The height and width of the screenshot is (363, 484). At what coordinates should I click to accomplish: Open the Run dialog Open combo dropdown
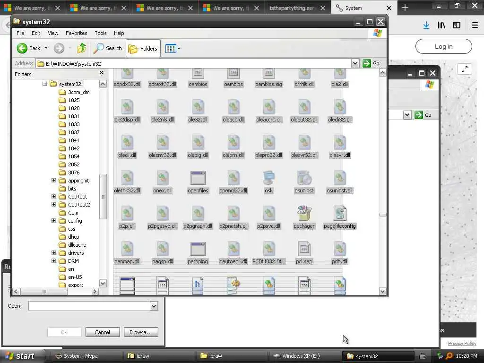[154, 306]
